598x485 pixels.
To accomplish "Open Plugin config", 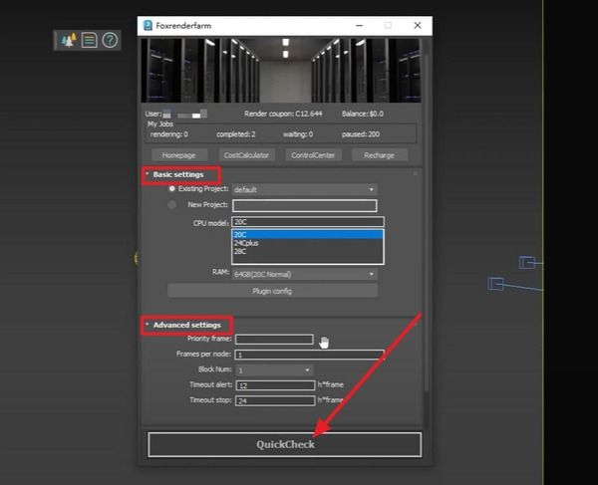I will coord(272,291).
